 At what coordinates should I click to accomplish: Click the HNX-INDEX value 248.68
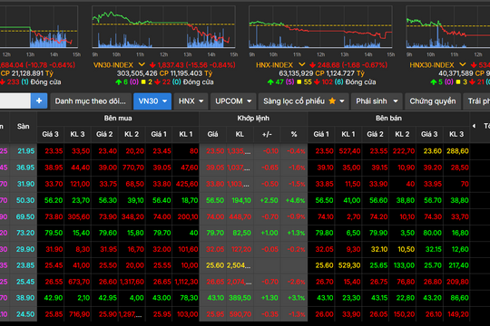pos(328,65)
